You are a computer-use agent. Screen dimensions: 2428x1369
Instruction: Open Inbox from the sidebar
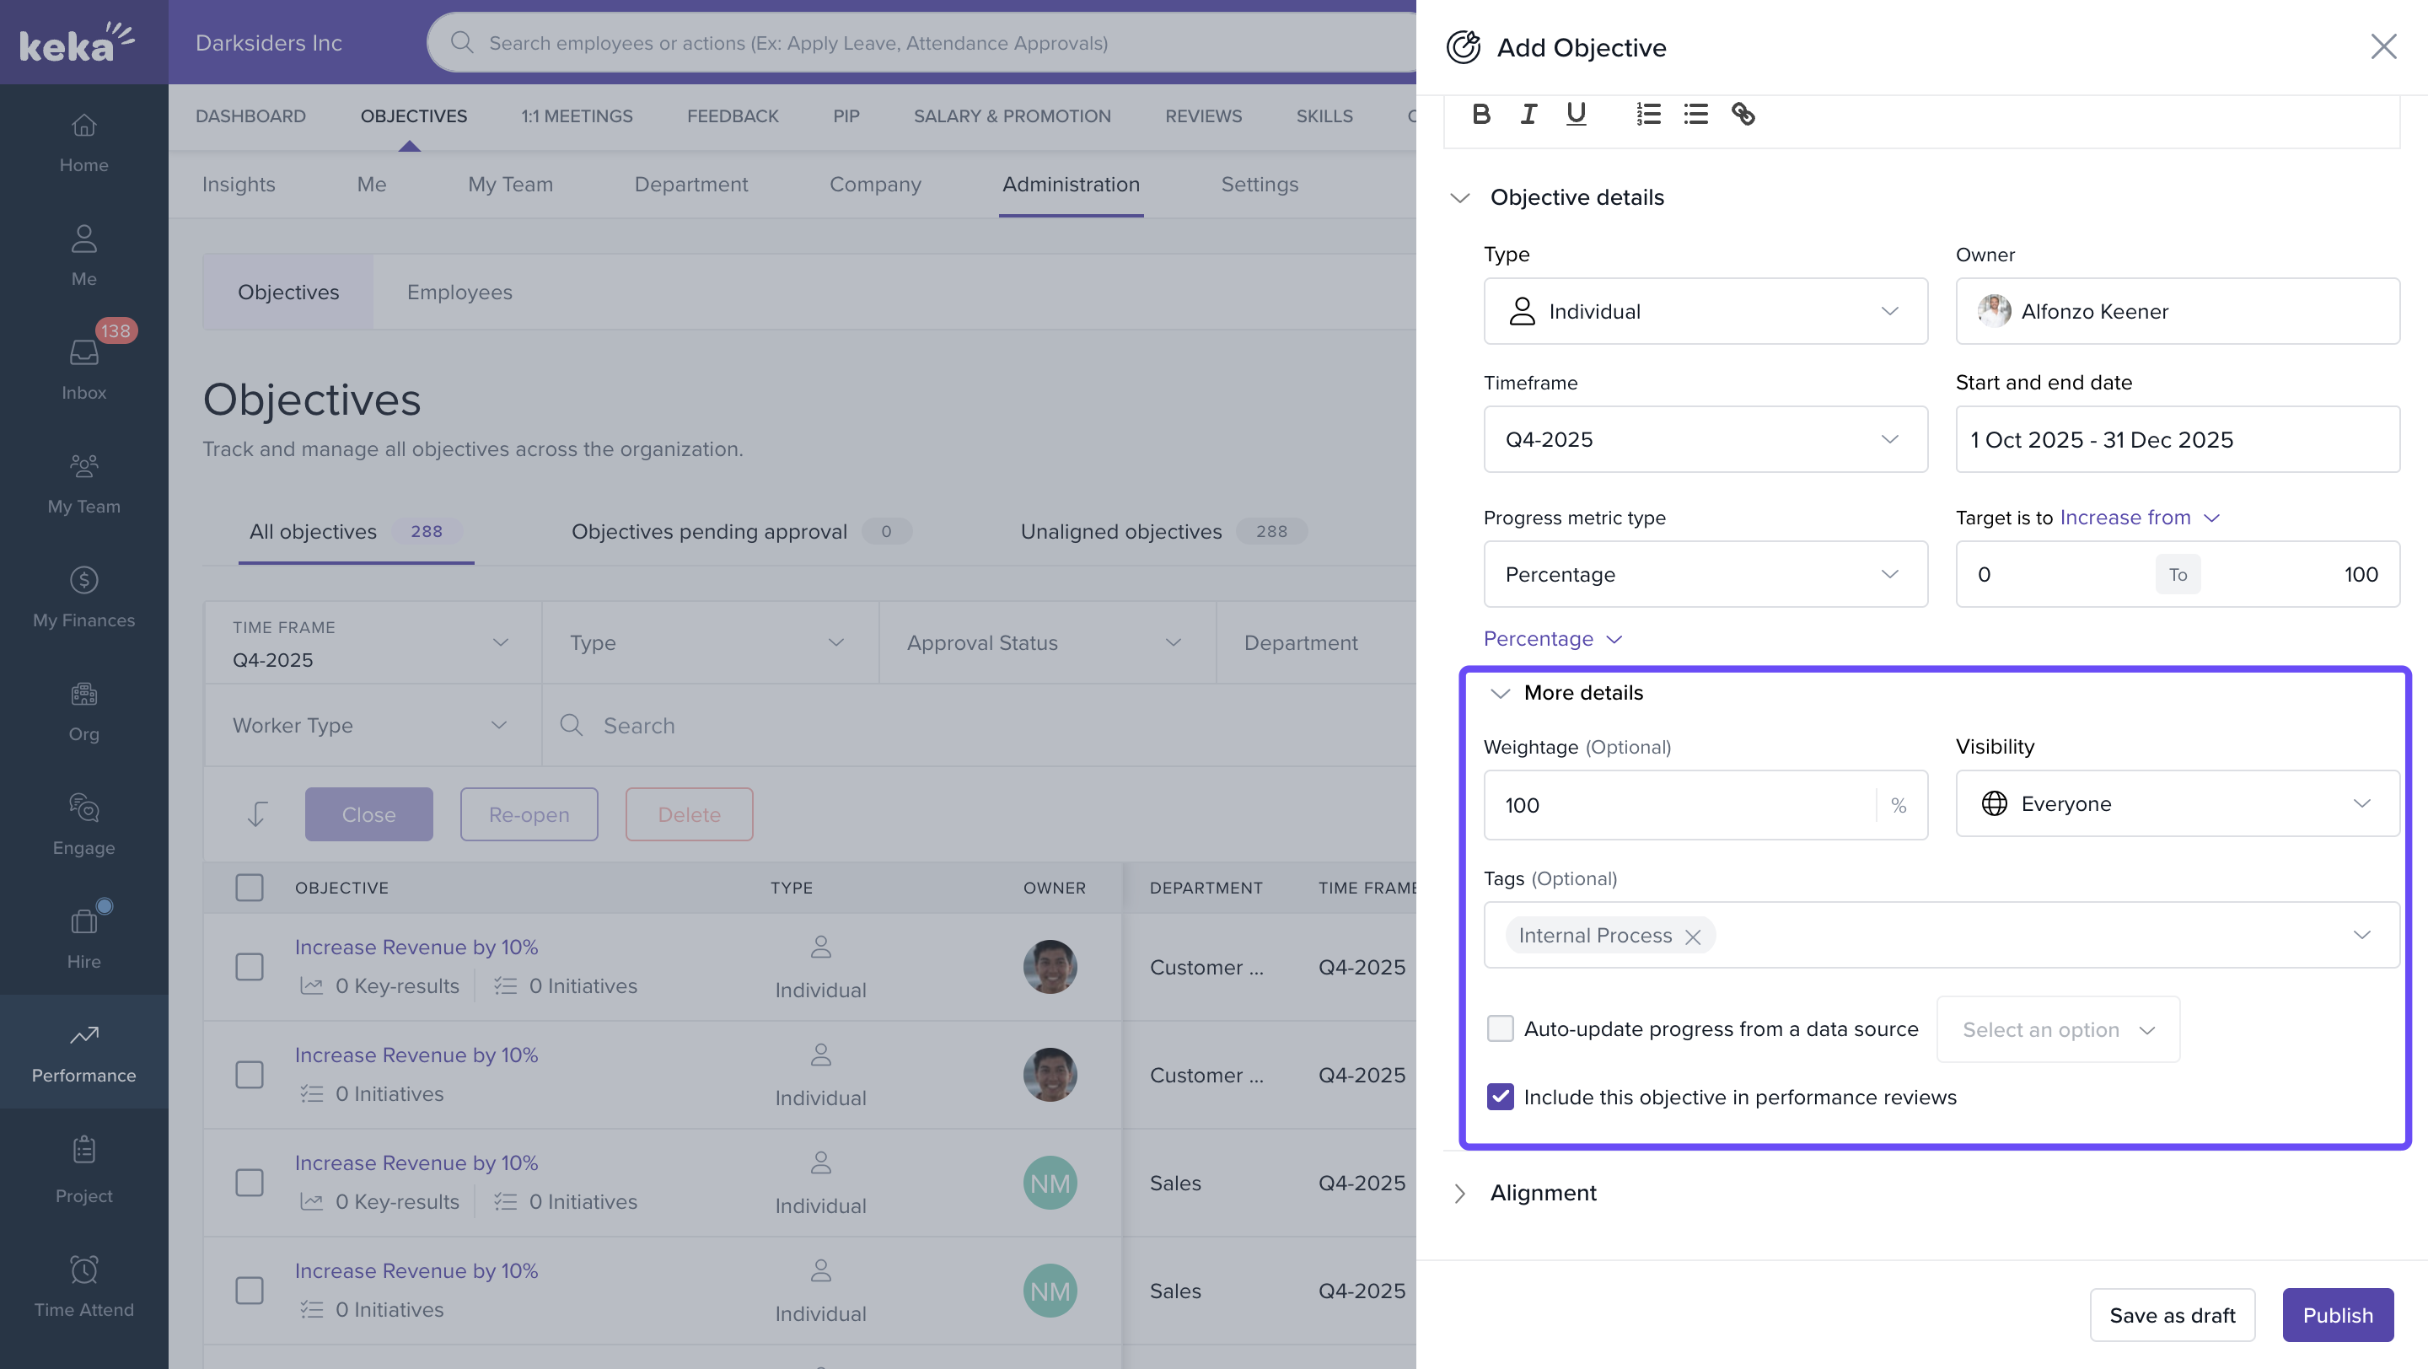coord(84,368)
